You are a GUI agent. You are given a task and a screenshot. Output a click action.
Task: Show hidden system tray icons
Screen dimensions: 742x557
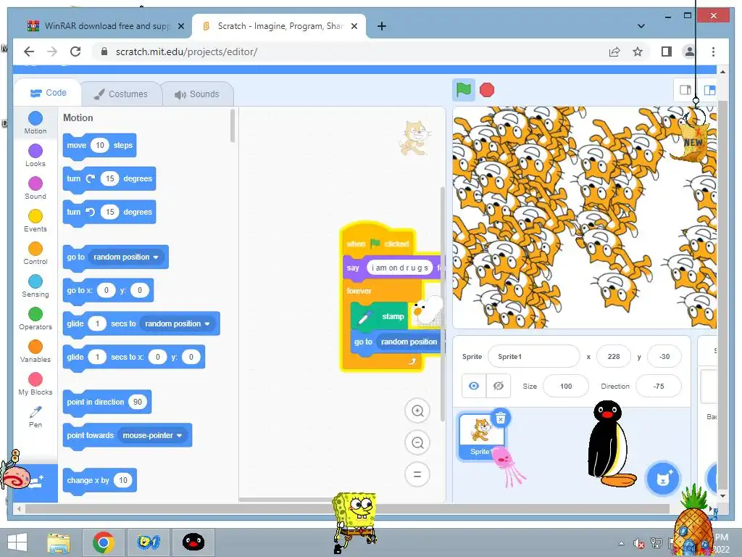tap(621, 543)
